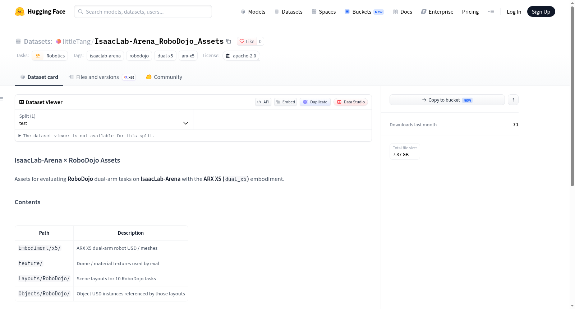
Task: Click the apache-2.0 license tag
Action: 241,56
